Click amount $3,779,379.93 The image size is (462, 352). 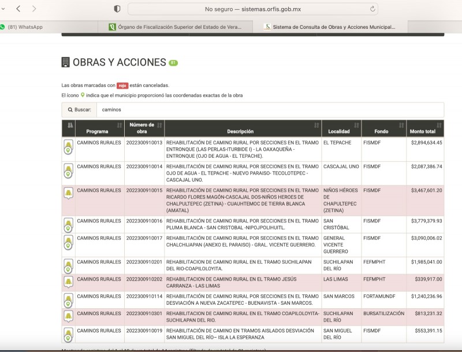[x=427, y=221]
